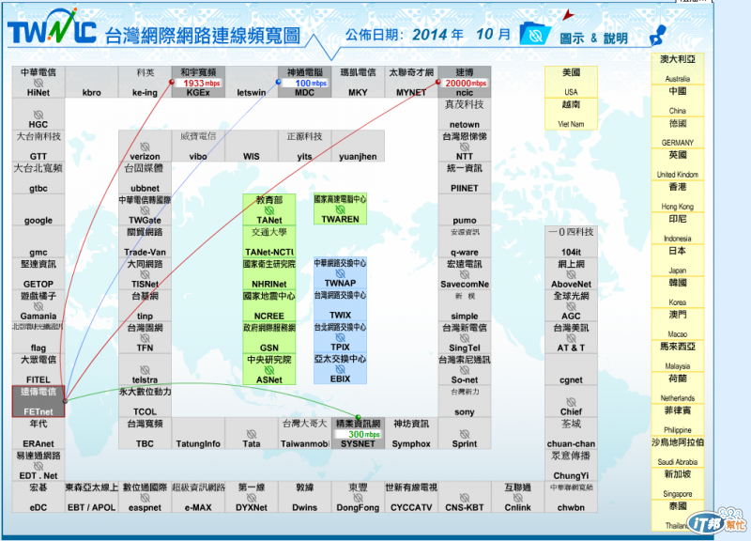Click the Sprint link icon
This screenshot has height=541, width=751.
click(465, 434)
